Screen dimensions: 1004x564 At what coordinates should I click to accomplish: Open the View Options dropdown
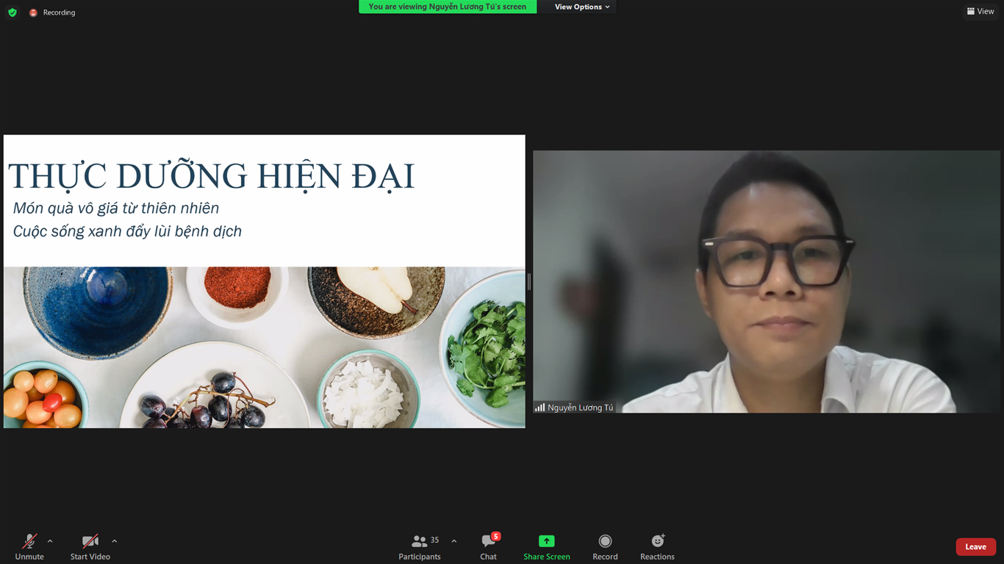(x=581, y=7)
